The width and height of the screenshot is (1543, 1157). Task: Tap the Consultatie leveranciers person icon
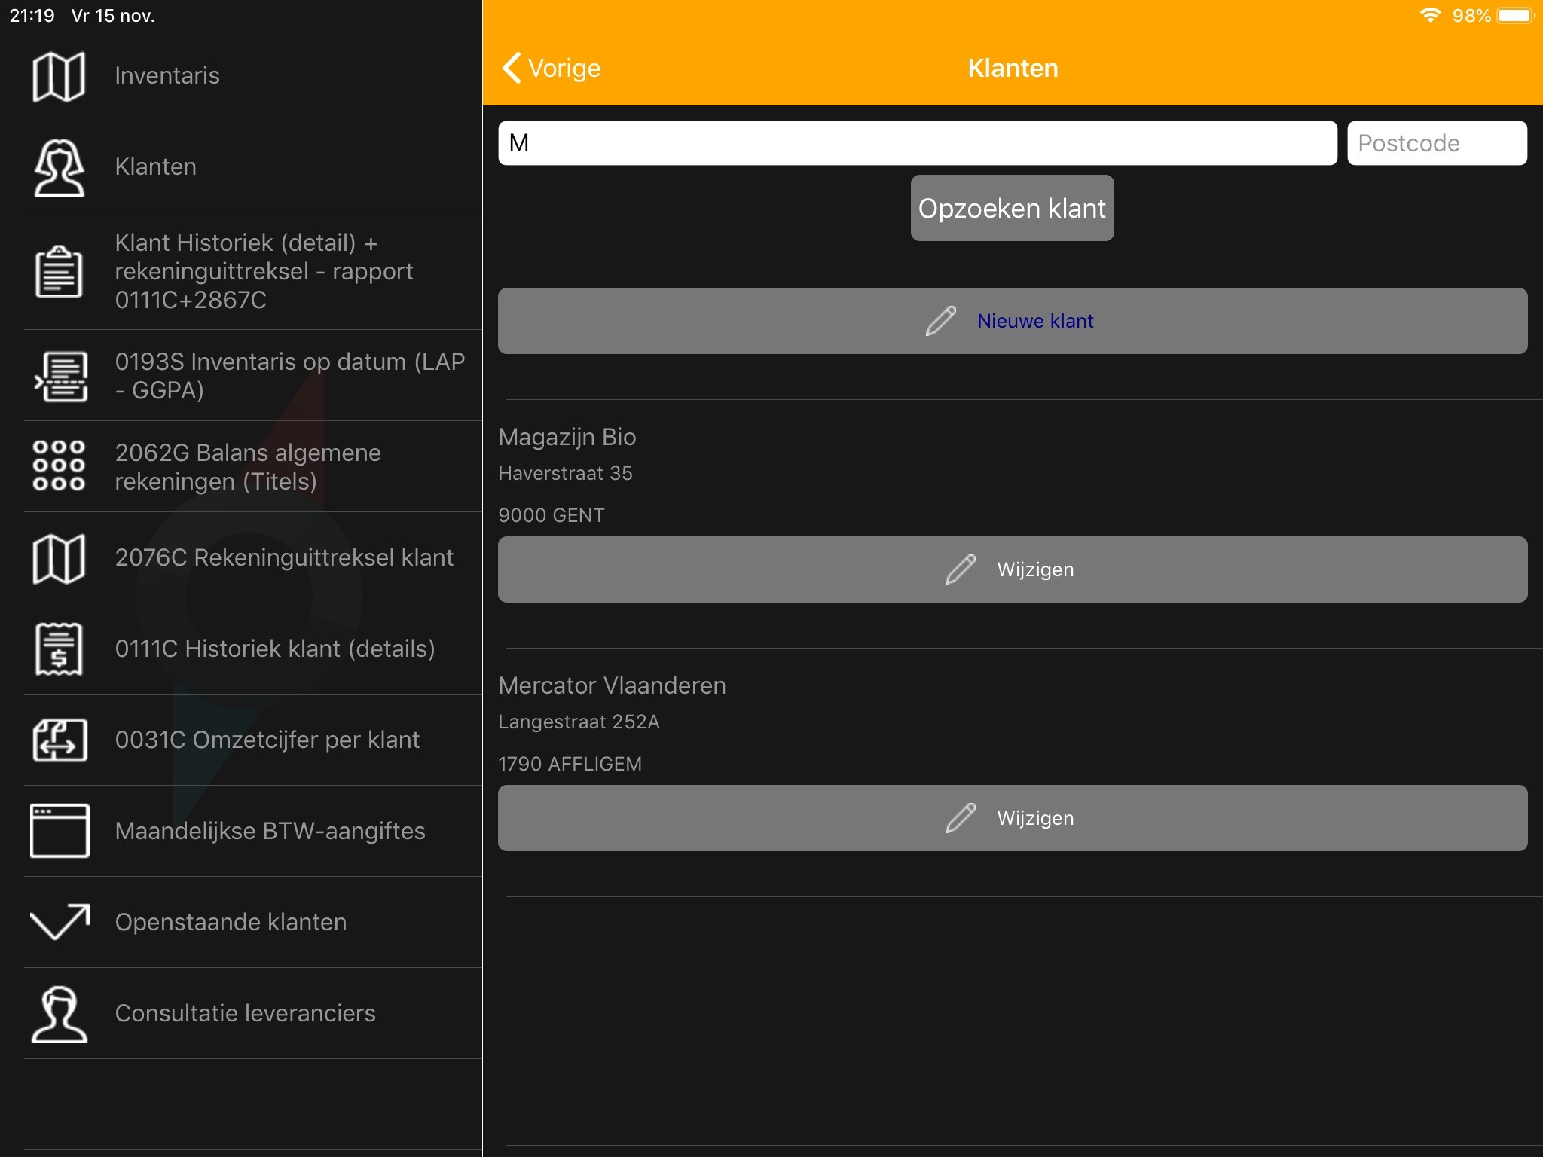tap(59, 1014)
